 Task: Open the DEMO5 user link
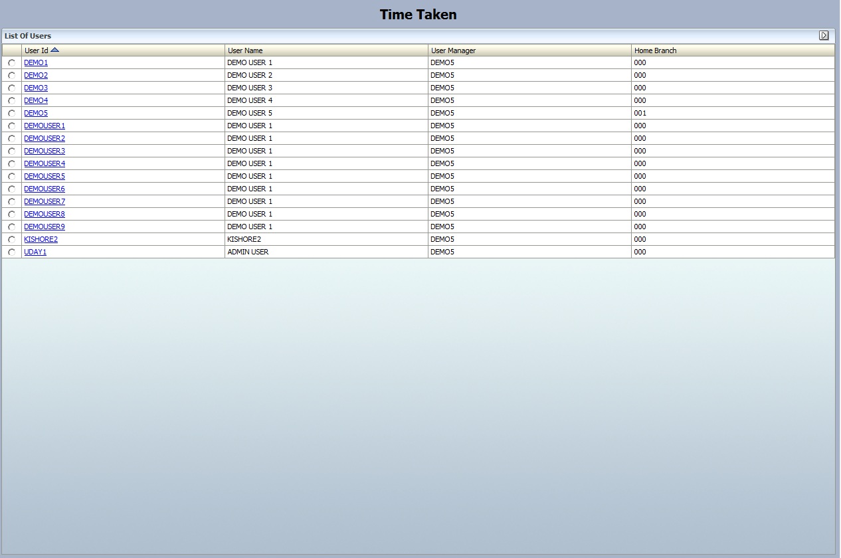[x=36, y=113]
